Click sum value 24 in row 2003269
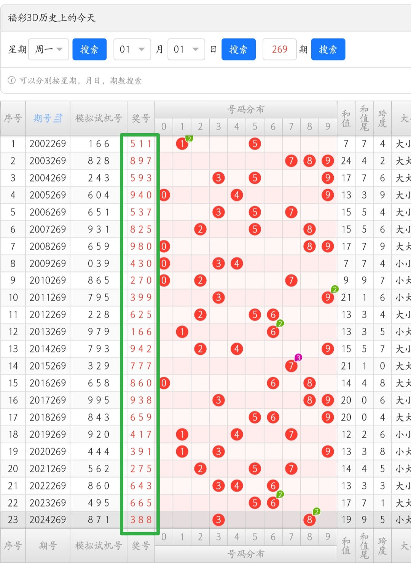Viewport: 411px width, 569px height. click(346, 161)
